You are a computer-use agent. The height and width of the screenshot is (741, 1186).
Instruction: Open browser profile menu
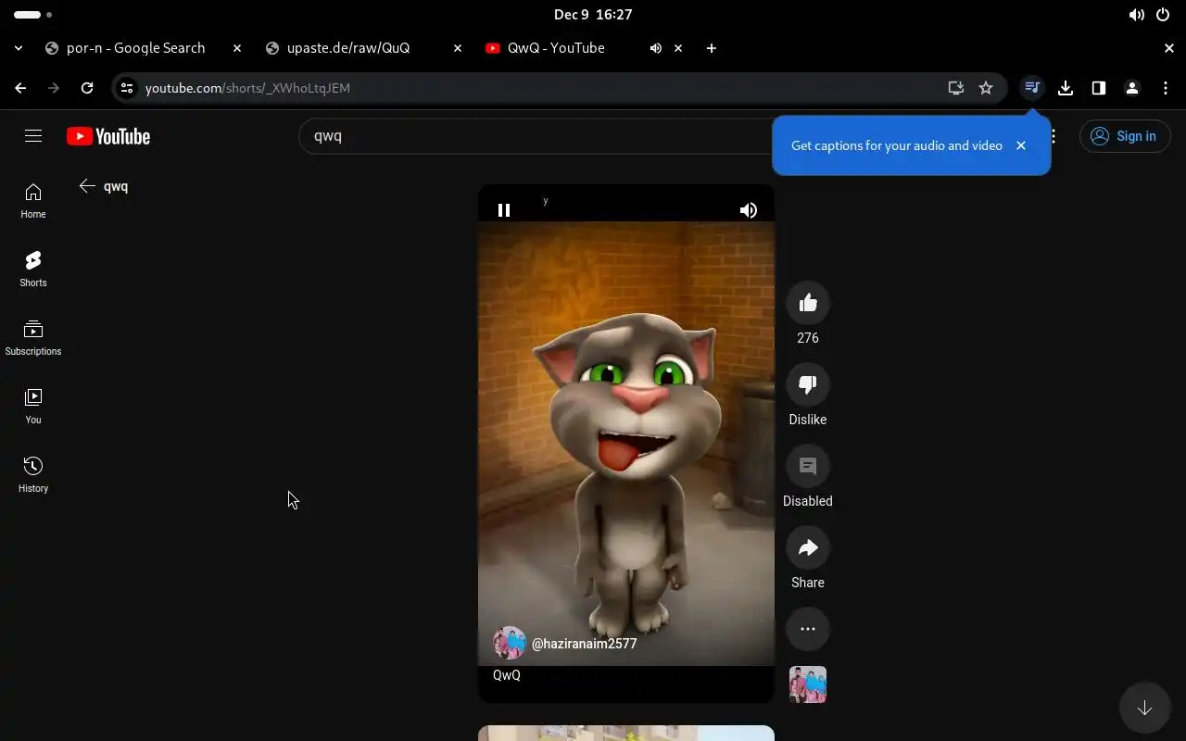(1132, 88)
